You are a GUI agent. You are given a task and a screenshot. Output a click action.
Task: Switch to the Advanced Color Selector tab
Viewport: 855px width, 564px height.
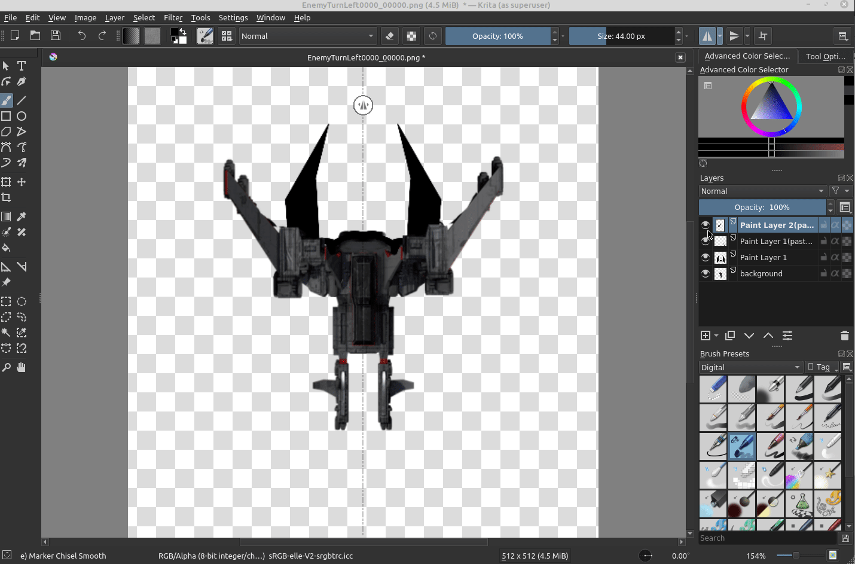747,56
